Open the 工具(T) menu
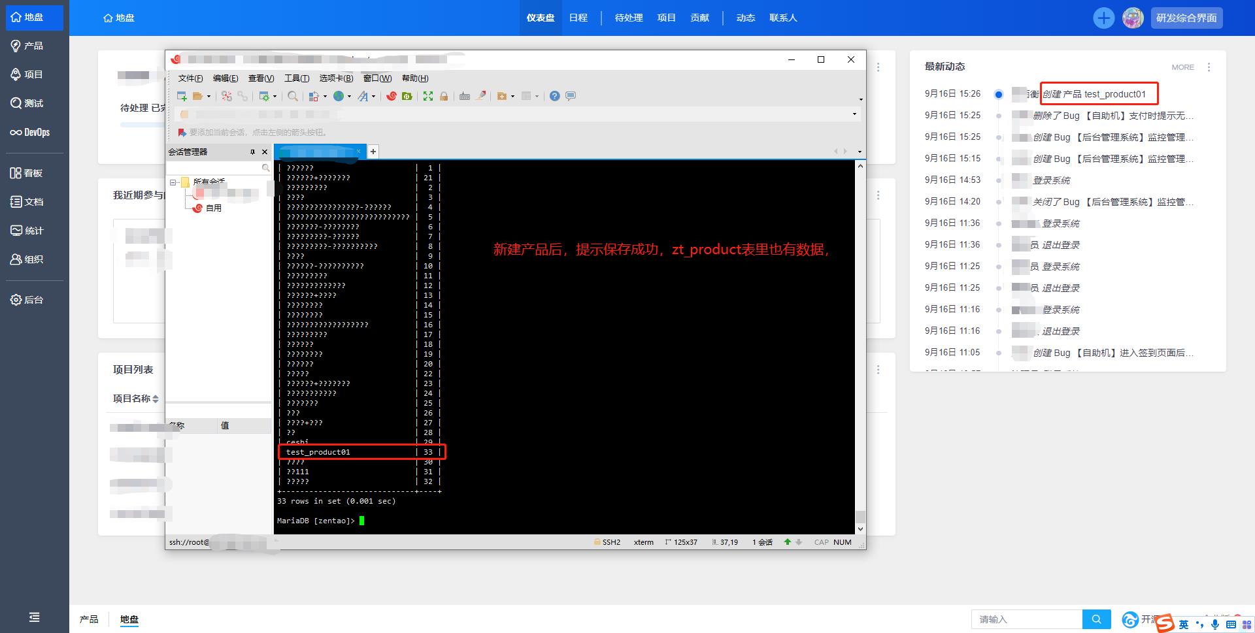The height and width of the screenshot is (633, 1255). tap(296, 78)
